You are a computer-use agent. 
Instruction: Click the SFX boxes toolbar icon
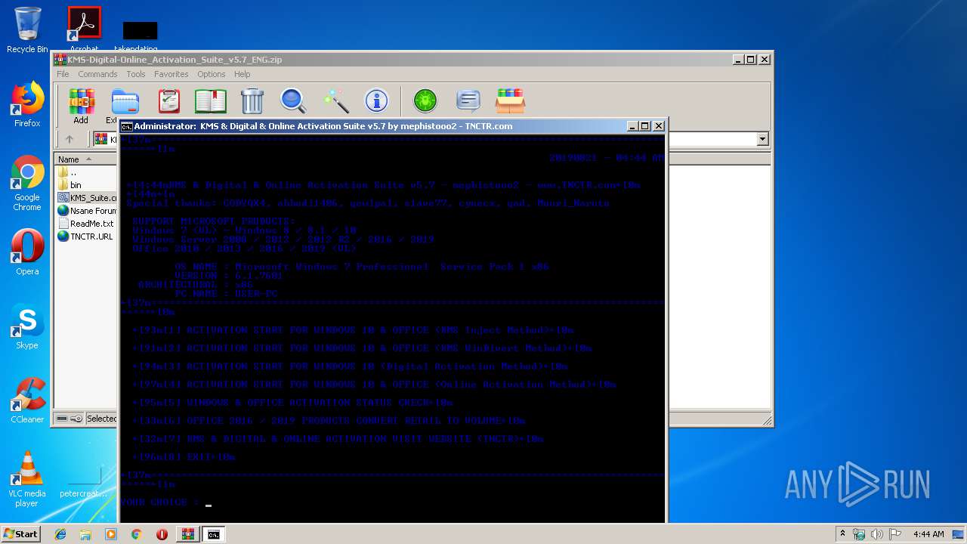point(511,100)
